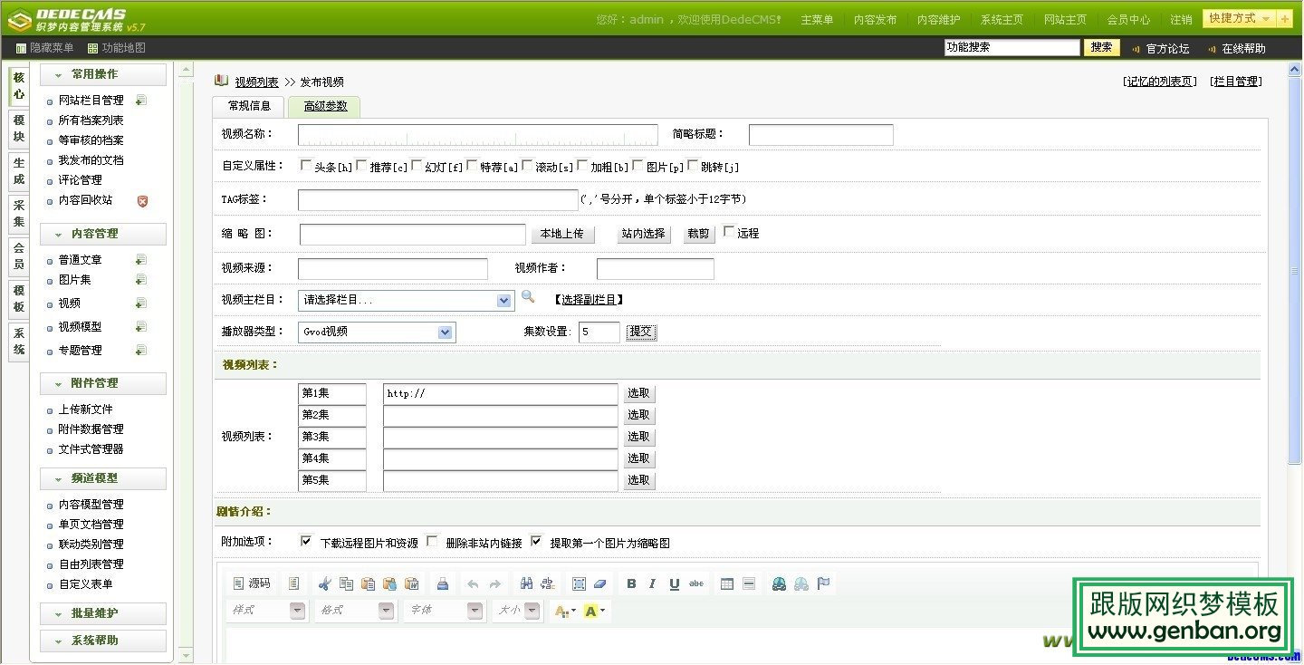1304x665 pixels.
Task: Click the eraser Remove Format icon
Action: [601, 584]
